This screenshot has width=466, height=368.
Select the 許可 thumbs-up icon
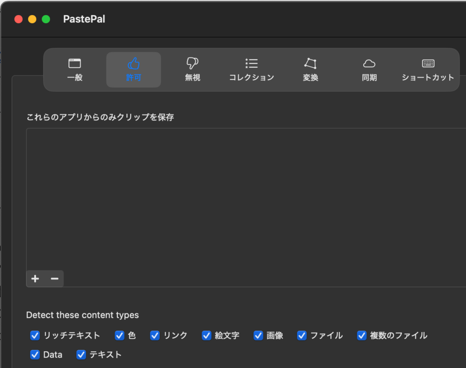(x=133, y=64)
